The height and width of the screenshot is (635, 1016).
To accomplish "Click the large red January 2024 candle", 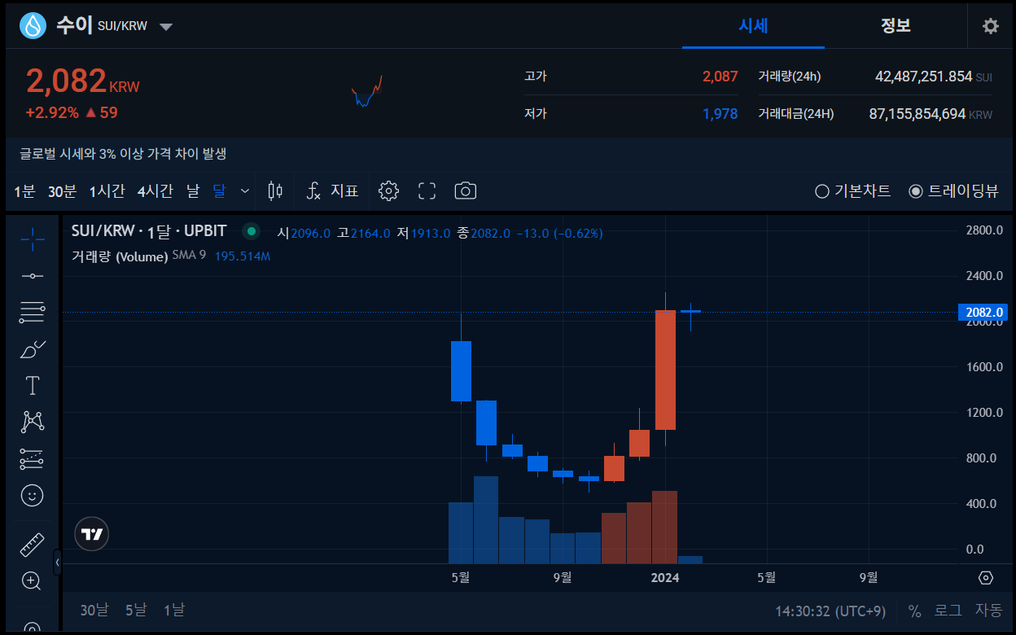I will 665,370.
